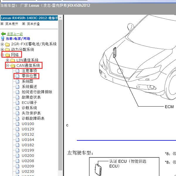
Task: Click the document icon beside 故障症状表
Action: (x=18, y=97)
